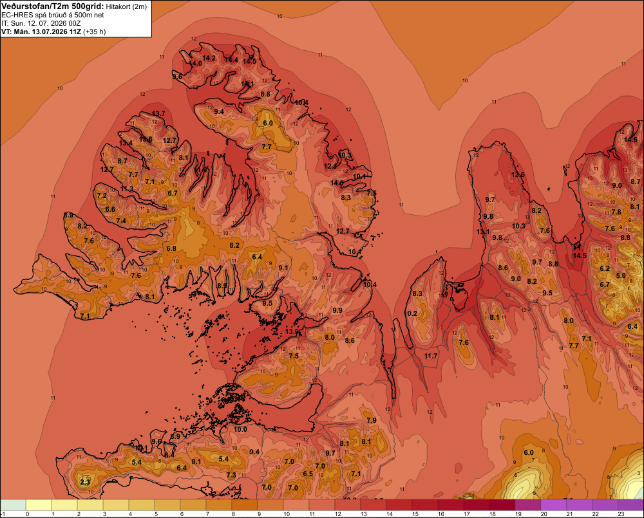The width and height of the screenshot is (644, 518).
Task: Select the salmon legend swatch labelled 10
Action: [296, 505]
